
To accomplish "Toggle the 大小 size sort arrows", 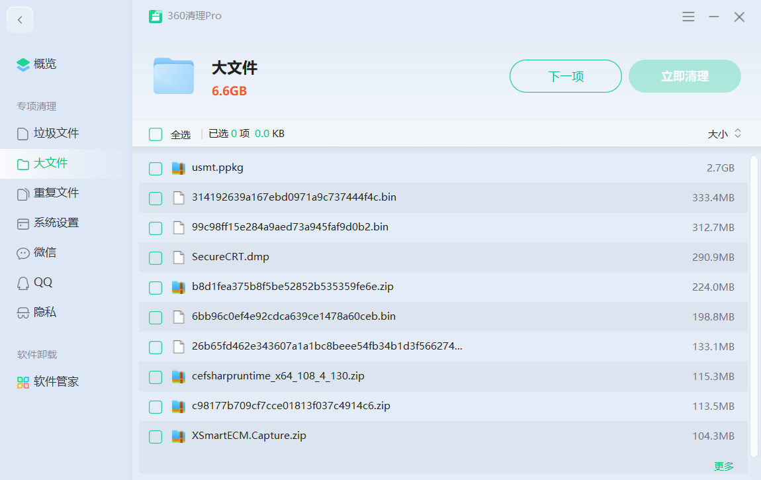I will [x=738, y=134].
